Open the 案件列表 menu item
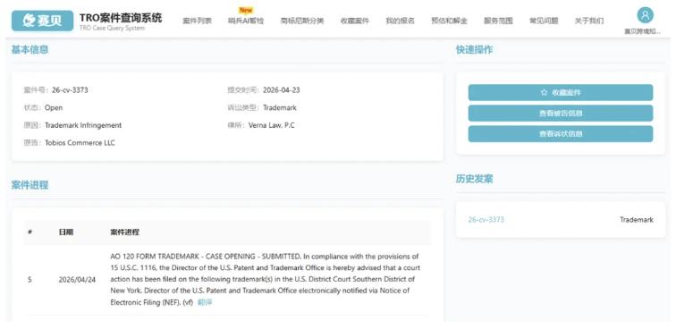 click(x=197, y=21)
